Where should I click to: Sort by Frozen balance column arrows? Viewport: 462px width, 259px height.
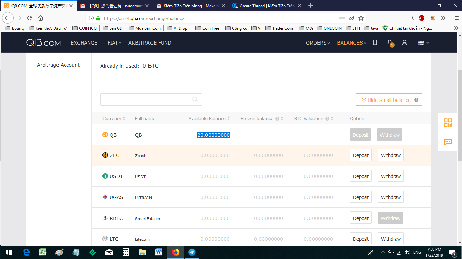pyautogui.click(x=282, y=119)
